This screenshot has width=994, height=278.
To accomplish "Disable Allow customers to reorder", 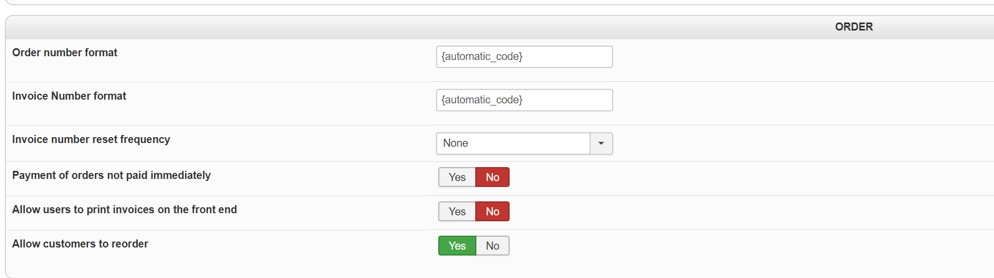I will (492, 246).
